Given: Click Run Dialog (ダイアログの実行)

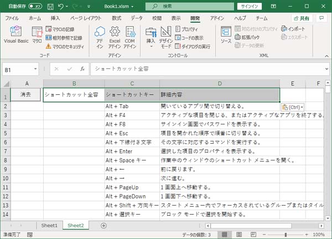Looking at the screenshot, I should tap(193, 46).
